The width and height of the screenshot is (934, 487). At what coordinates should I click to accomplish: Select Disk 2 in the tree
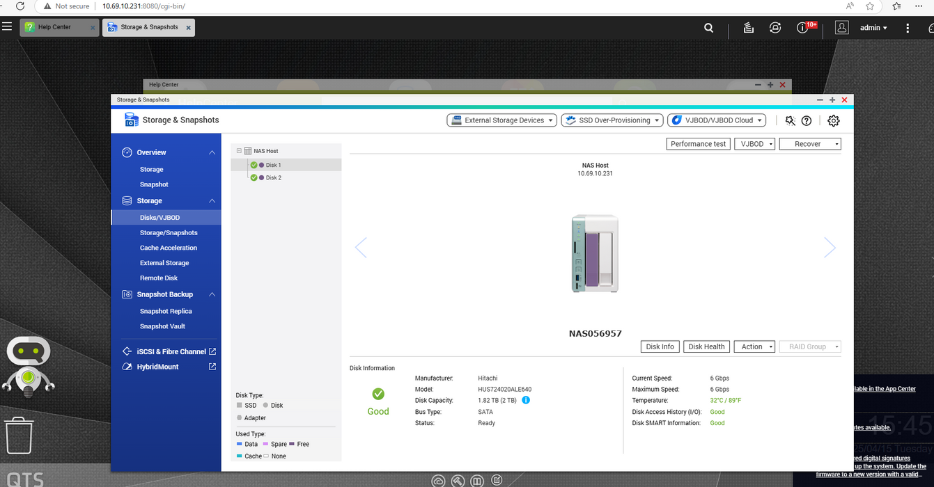tap(273, 177)
